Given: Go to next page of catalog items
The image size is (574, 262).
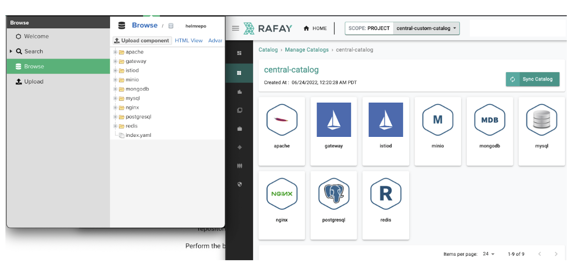Looking at the screenshot, I should pos(556,254).
